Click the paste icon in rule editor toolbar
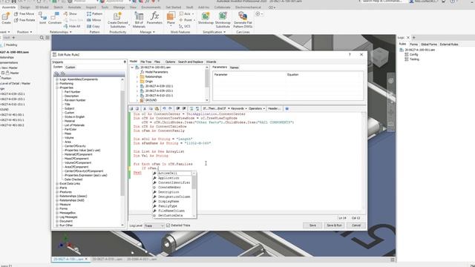This screenshot has width=475, height=267. [157, 108]
